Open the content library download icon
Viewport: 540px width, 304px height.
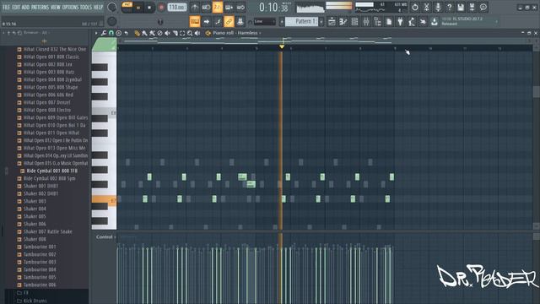click(x=435, y=22)
